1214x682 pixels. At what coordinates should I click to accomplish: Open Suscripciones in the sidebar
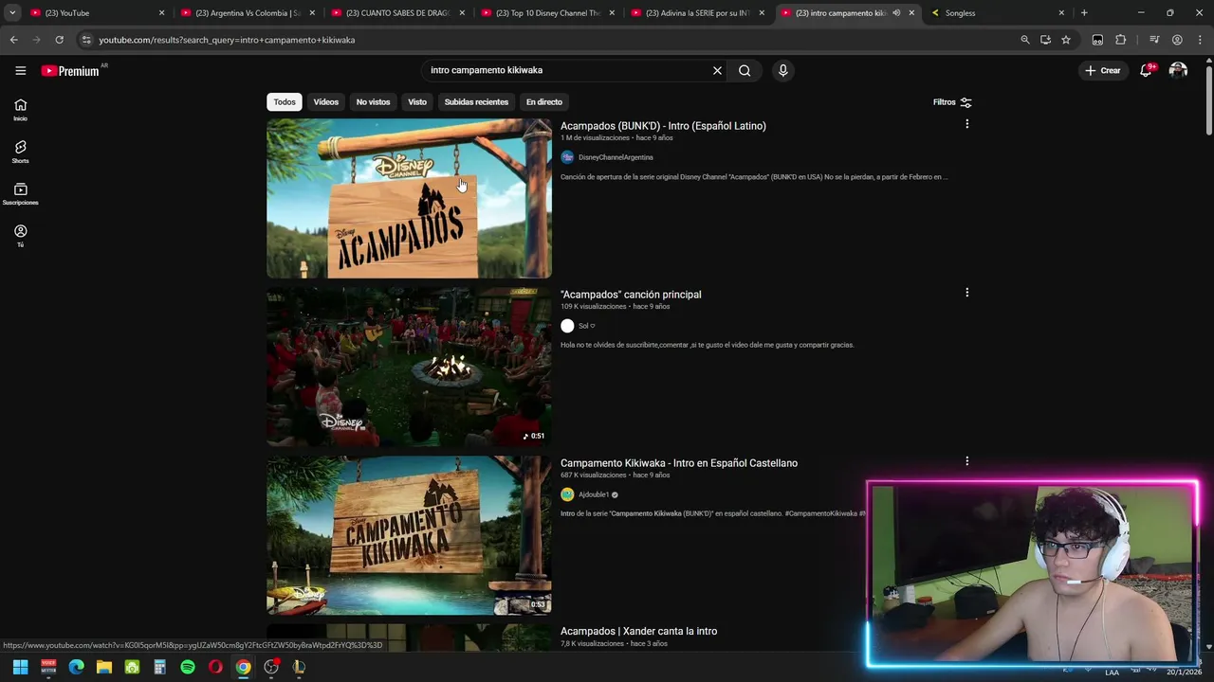point(20,194)
